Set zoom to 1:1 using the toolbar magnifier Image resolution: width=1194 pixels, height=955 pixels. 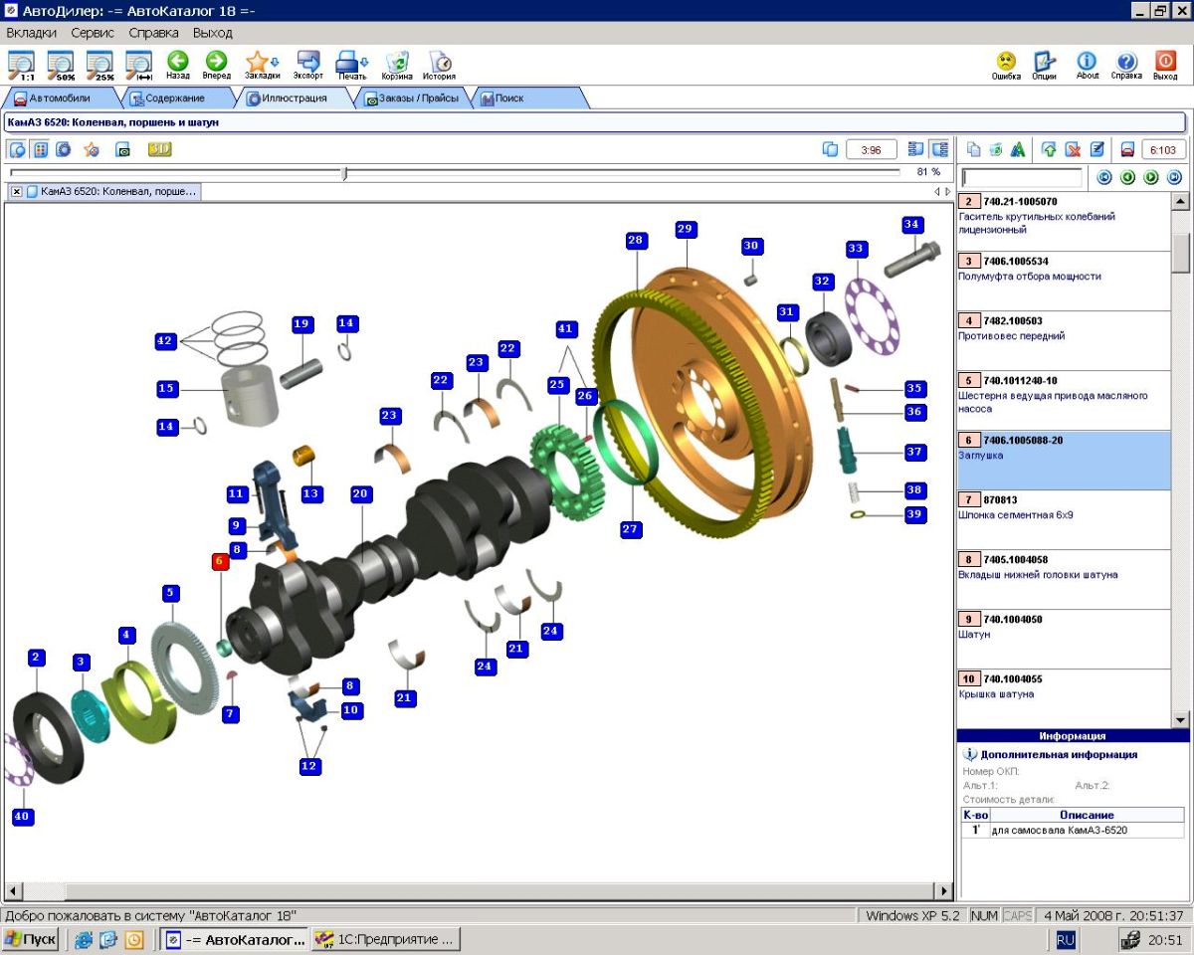21,66
